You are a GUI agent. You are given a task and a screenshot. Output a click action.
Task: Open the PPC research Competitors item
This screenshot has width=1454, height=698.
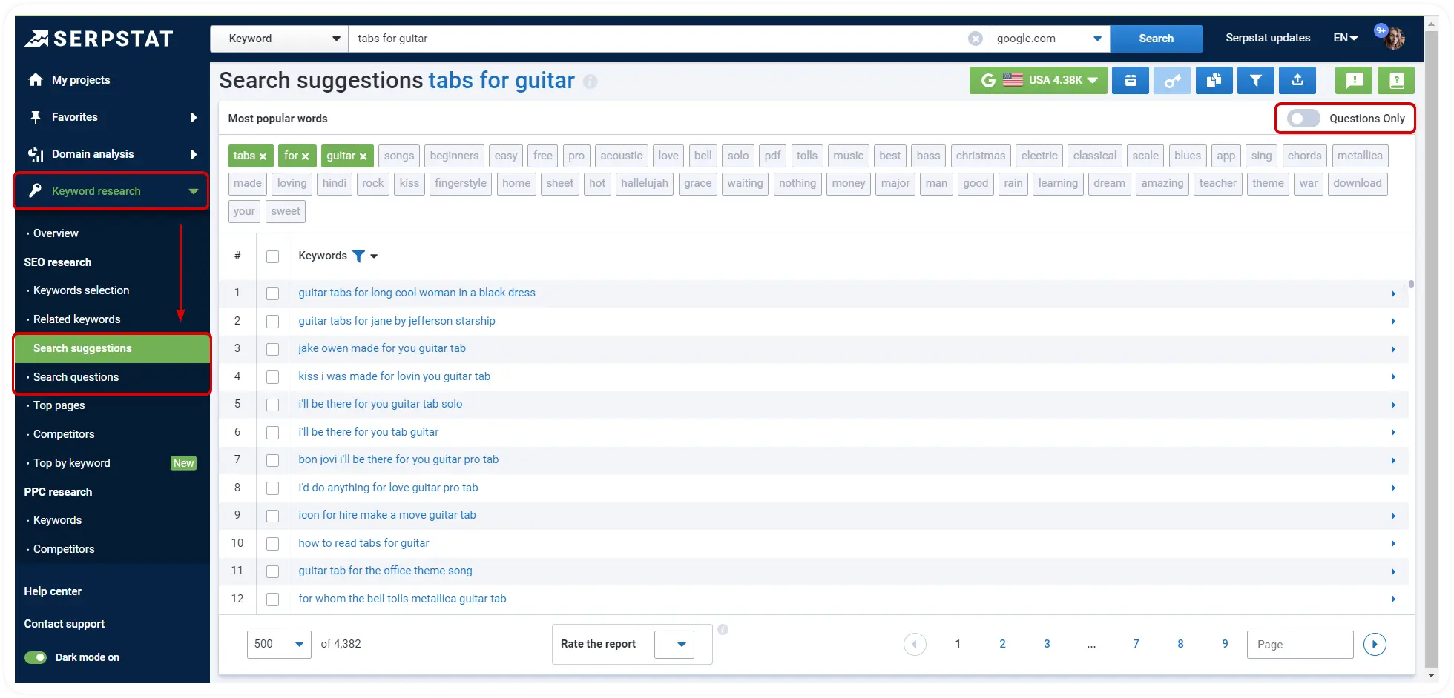pos(64,548)
